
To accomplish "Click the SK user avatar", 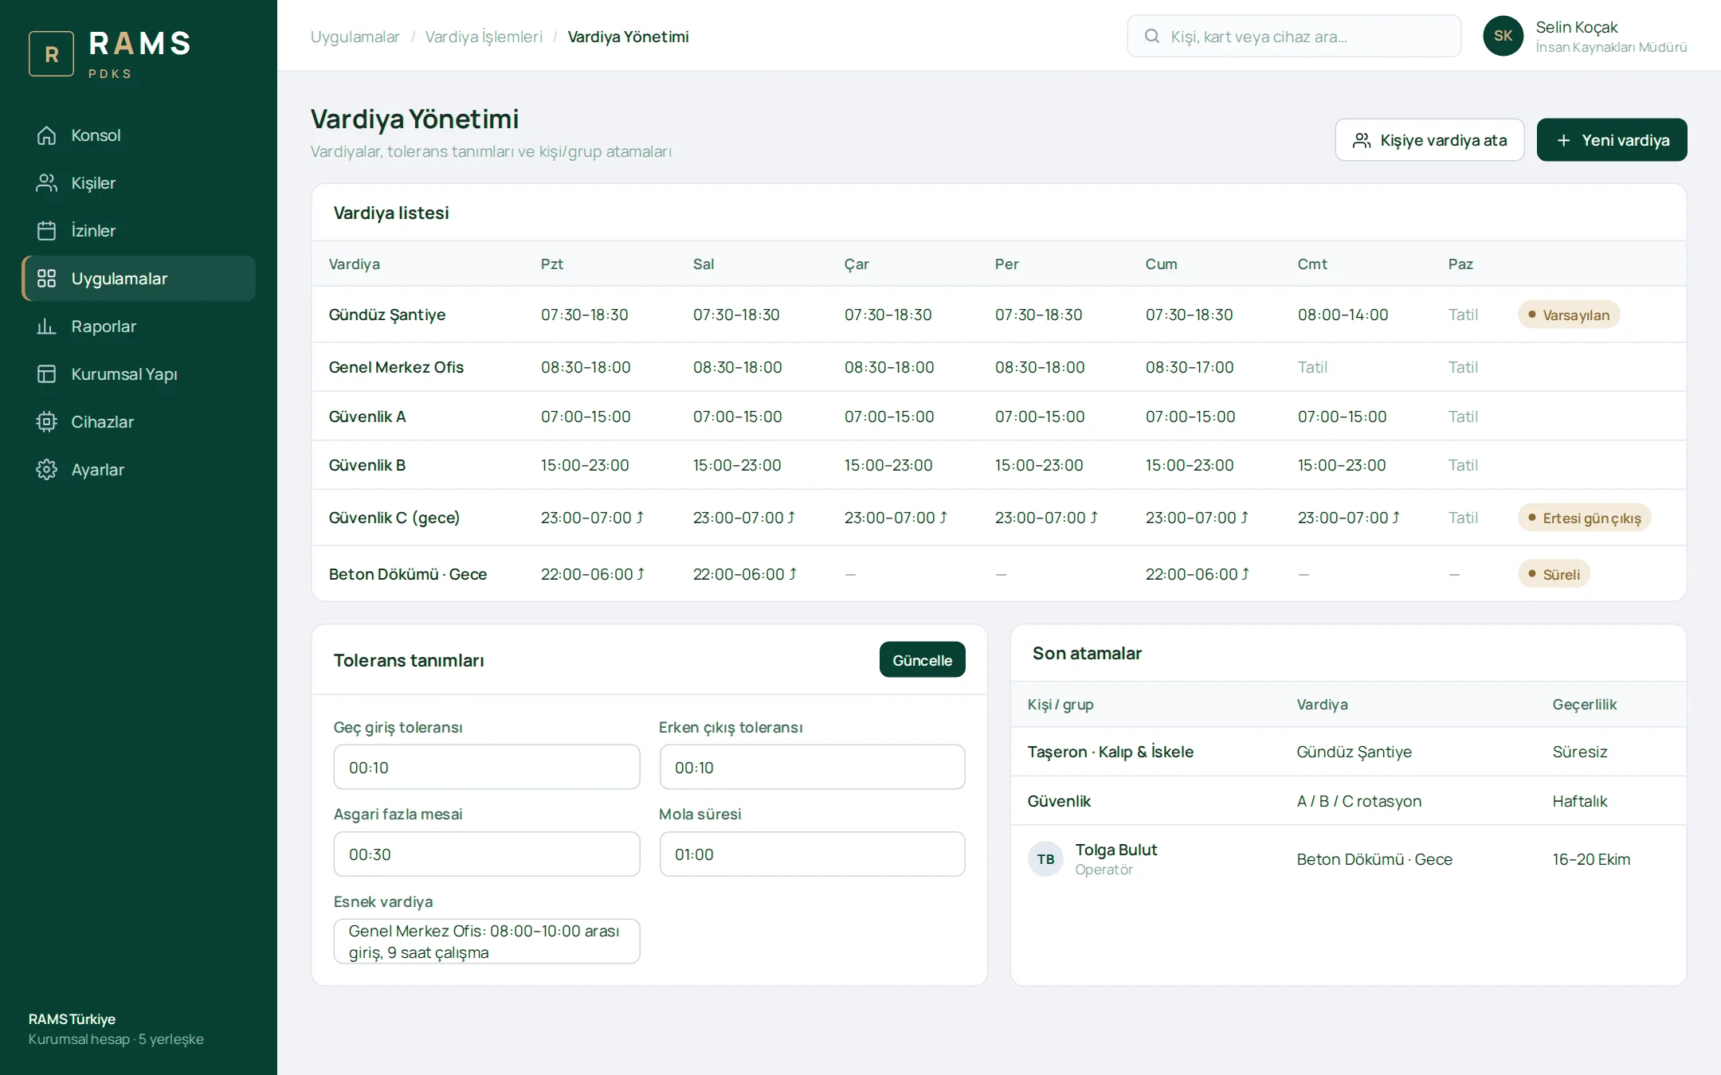I will pos(1503,36).
